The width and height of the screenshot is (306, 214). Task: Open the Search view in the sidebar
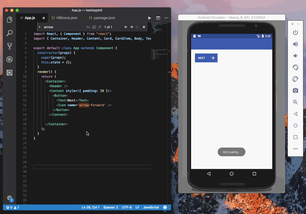(x=9, y=33)
